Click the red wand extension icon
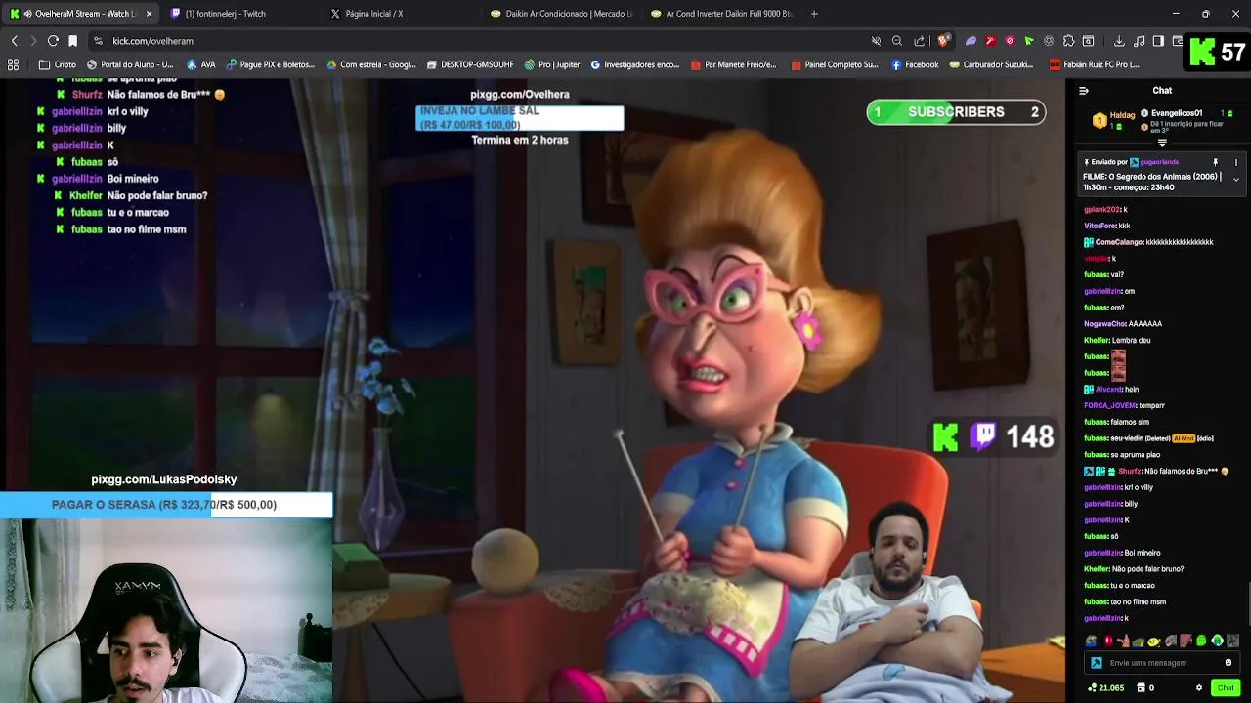Screen dimensions: 1251x703 pos(990,41)
